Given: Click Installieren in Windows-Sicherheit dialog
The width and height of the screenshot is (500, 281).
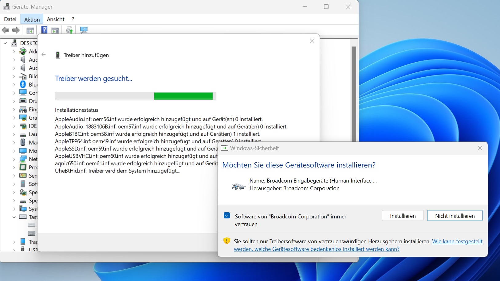Looking at the screenshot, I should pos(403,216).
